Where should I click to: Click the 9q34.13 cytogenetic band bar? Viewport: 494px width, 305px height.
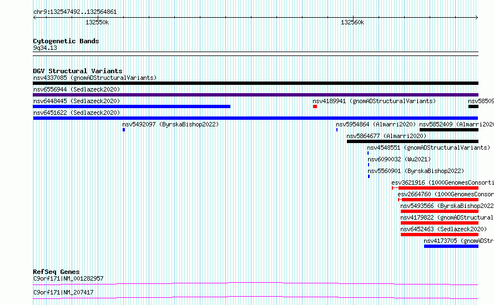(255, 54)
